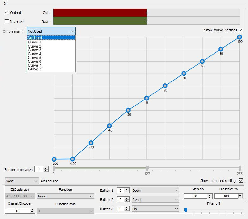Screen dimensions: 248x219
Task: Choose Curve 1 from the list
Action: tap(51, 42)
